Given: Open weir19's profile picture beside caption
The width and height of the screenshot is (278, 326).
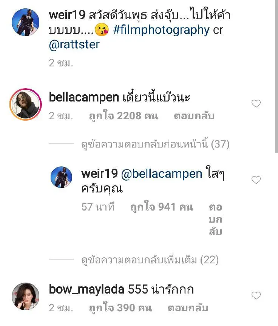Looking at the screenshot, I should click(x=26, y=22).
